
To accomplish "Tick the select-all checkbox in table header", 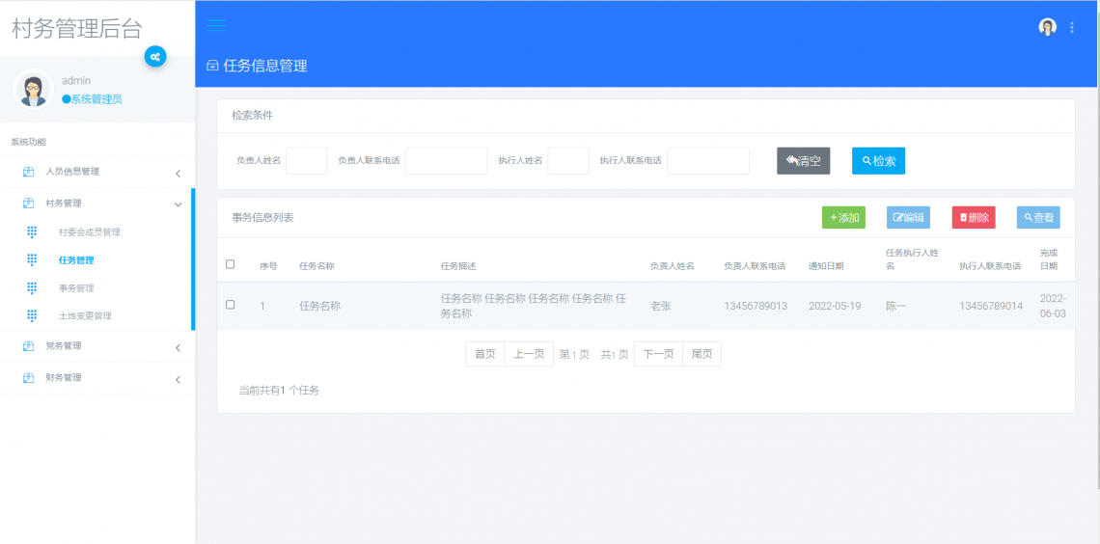I will coord(230,264).
